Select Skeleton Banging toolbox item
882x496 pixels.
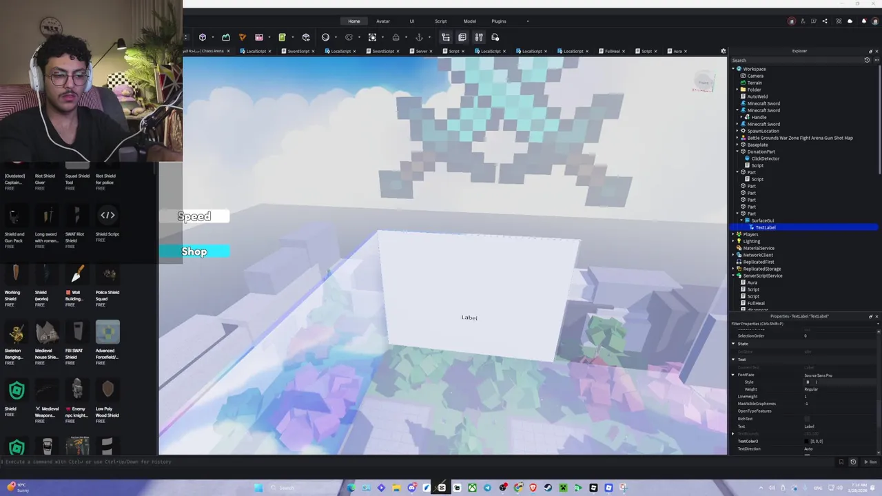tap(15, 341)
